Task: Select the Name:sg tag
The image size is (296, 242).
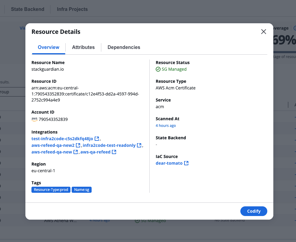Action: click(x=81, y=189)
